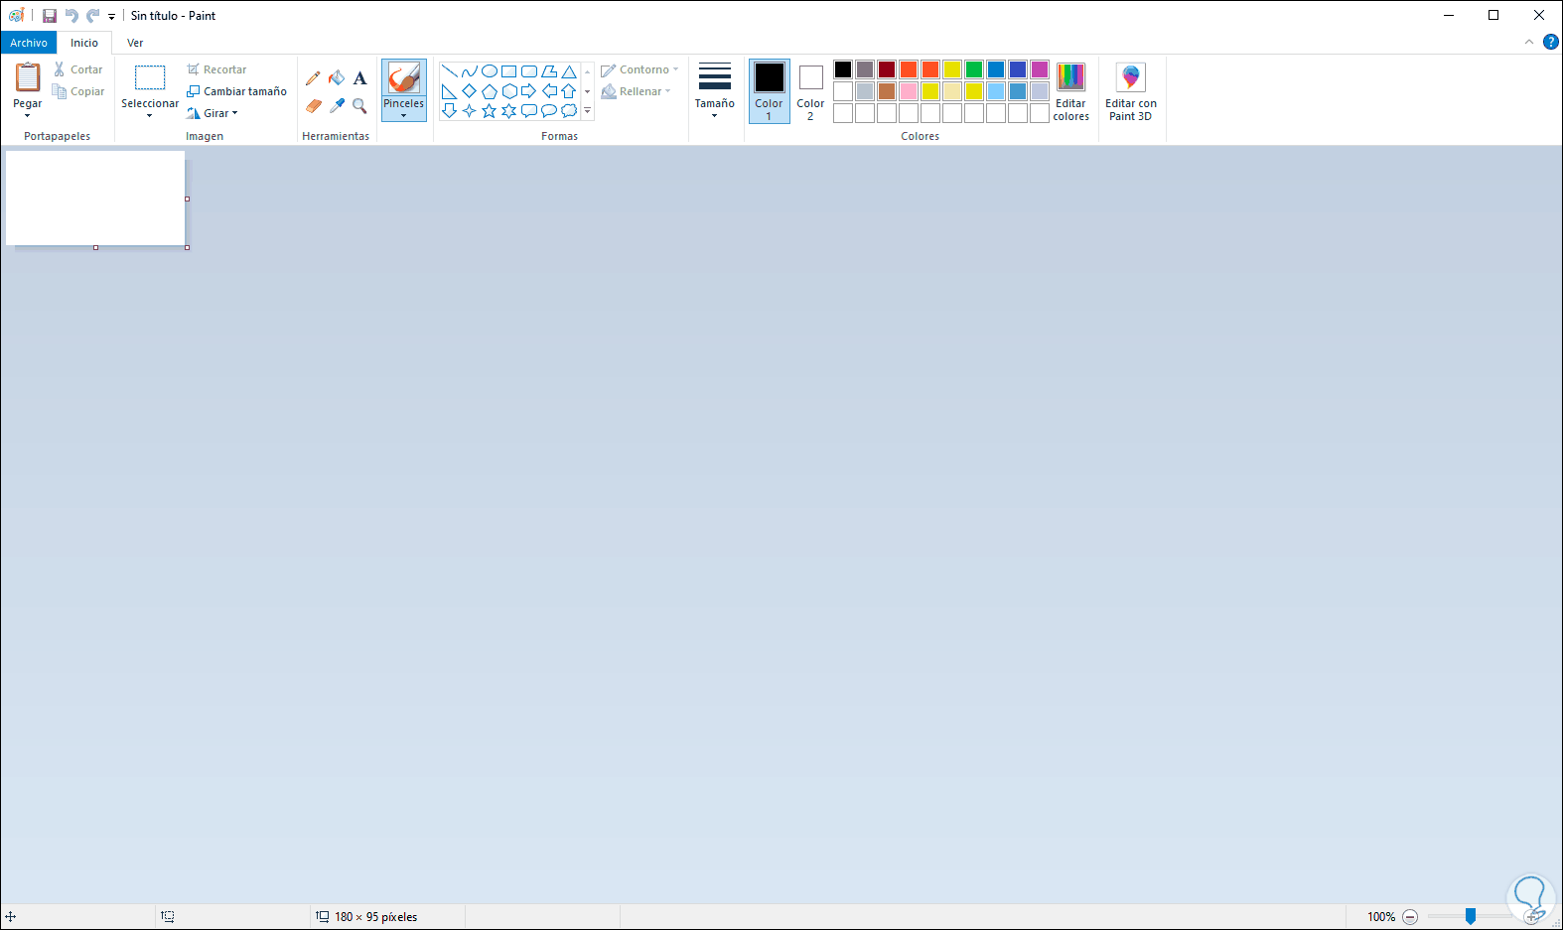1563x930 pixels.
Task: Select the Text tool (letter A)
Action: (360, 78)
